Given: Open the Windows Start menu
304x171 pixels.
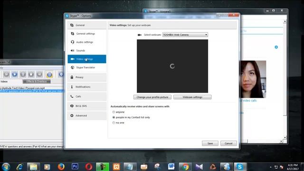Looking at the screenshot, I should [x=6, y=167].
